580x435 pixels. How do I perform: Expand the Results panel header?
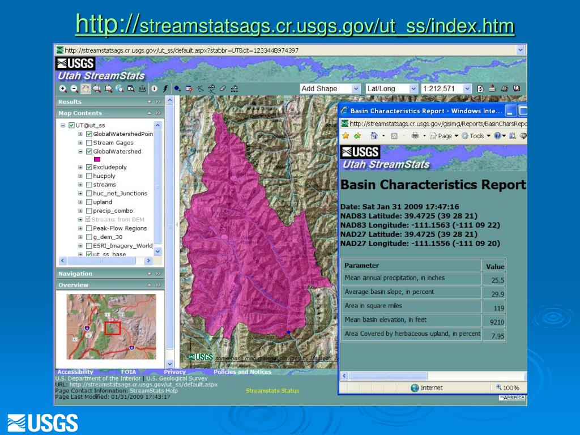[109, 101]
